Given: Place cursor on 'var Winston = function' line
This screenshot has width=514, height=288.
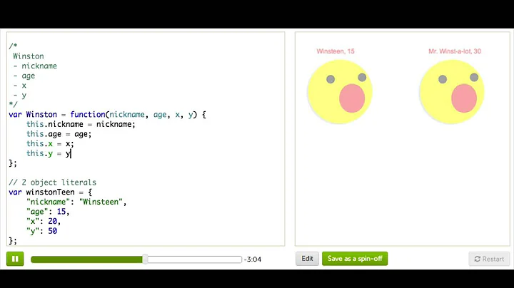Looking at the screenshot, I should point(108,115).
